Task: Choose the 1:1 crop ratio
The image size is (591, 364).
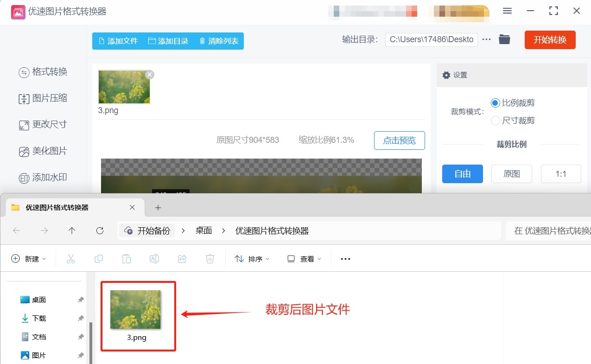Action: click(561, 174)
